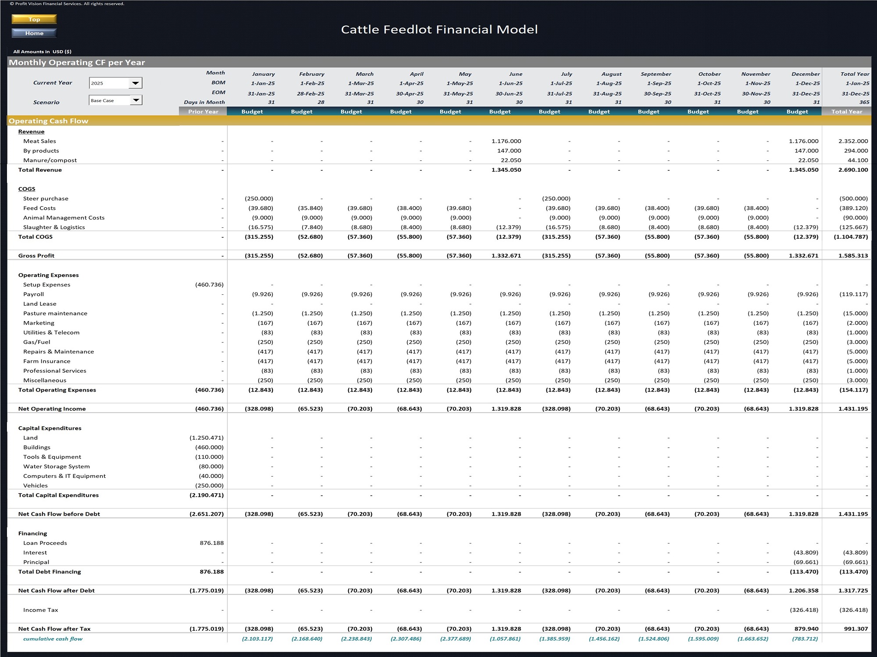877x657 pixels.
Task: Click the July Steer purchase amount
Action: pos(556,198)
